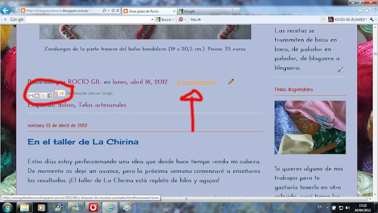Click the wrench-screwdriver widget edit icon

[x=340, y=70]
